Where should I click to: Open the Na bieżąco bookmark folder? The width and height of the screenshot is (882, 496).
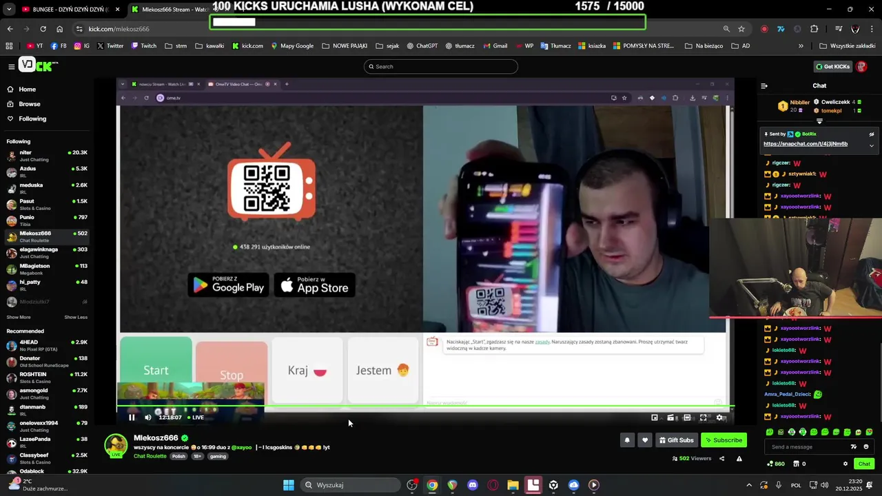pos(704,46)
